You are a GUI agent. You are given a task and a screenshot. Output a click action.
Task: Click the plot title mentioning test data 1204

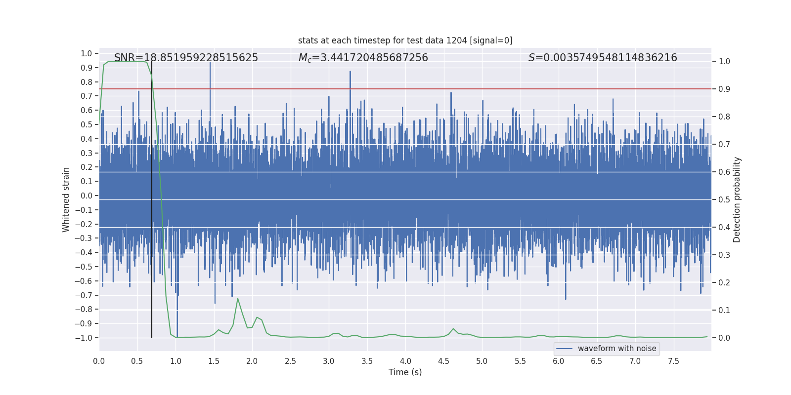405,40
